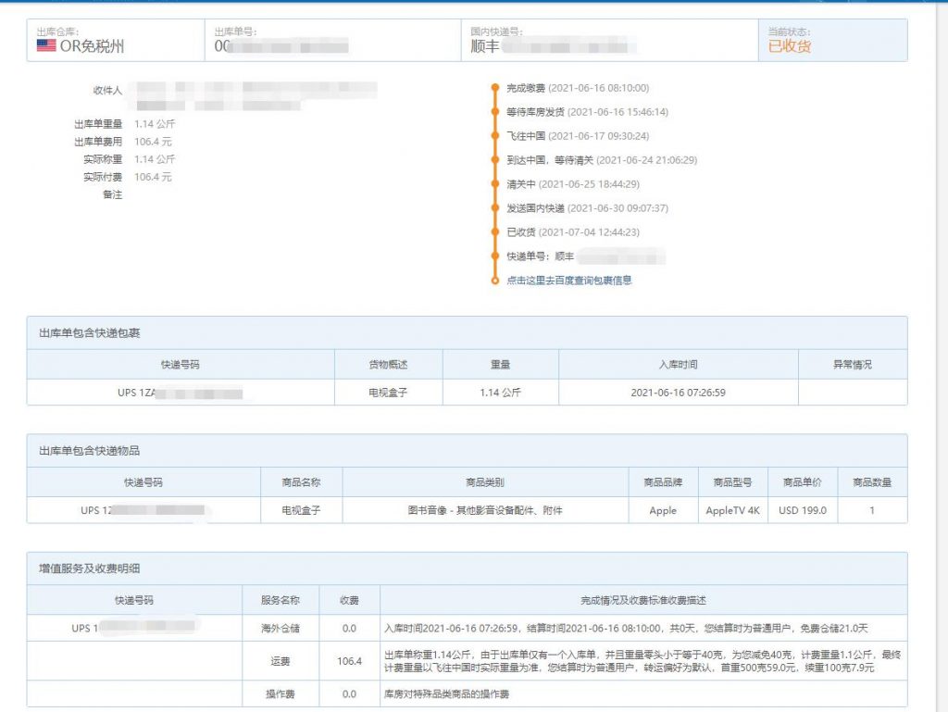Click the orange 已收货 current status text
Image resolution: width=948 pixels, height=712 pixels.
[789, 46]
